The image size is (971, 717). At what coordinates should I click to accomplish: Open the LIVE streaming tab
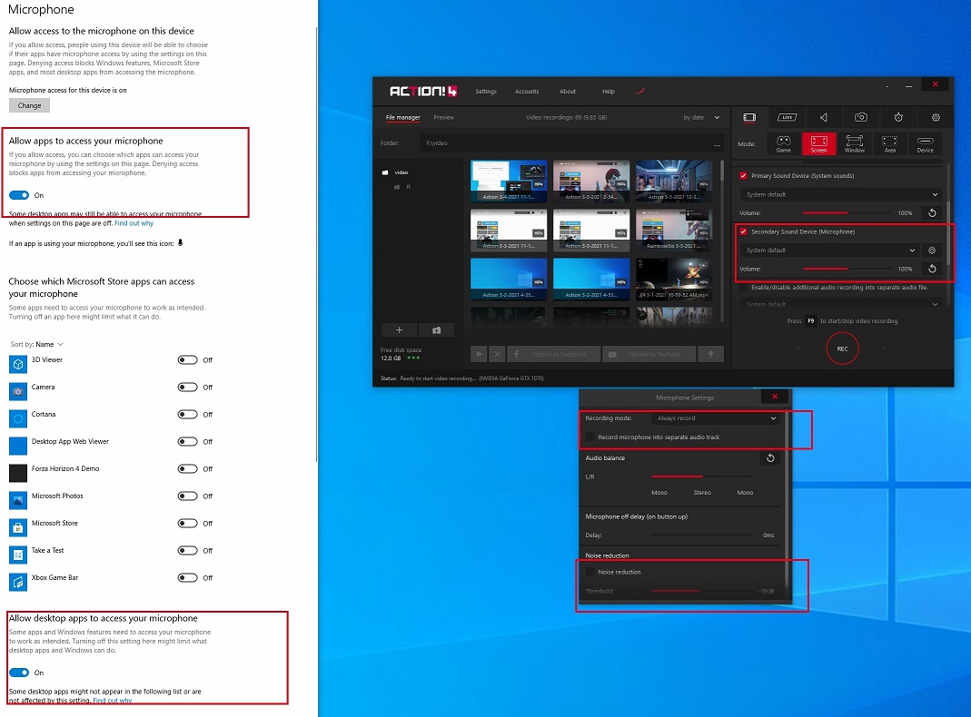coord(787,117)
